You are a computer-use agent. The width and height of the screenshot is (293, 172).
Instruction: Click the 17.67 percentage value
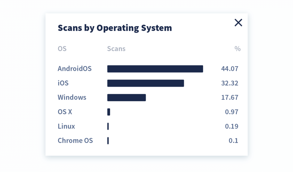[x=230, y=97]
